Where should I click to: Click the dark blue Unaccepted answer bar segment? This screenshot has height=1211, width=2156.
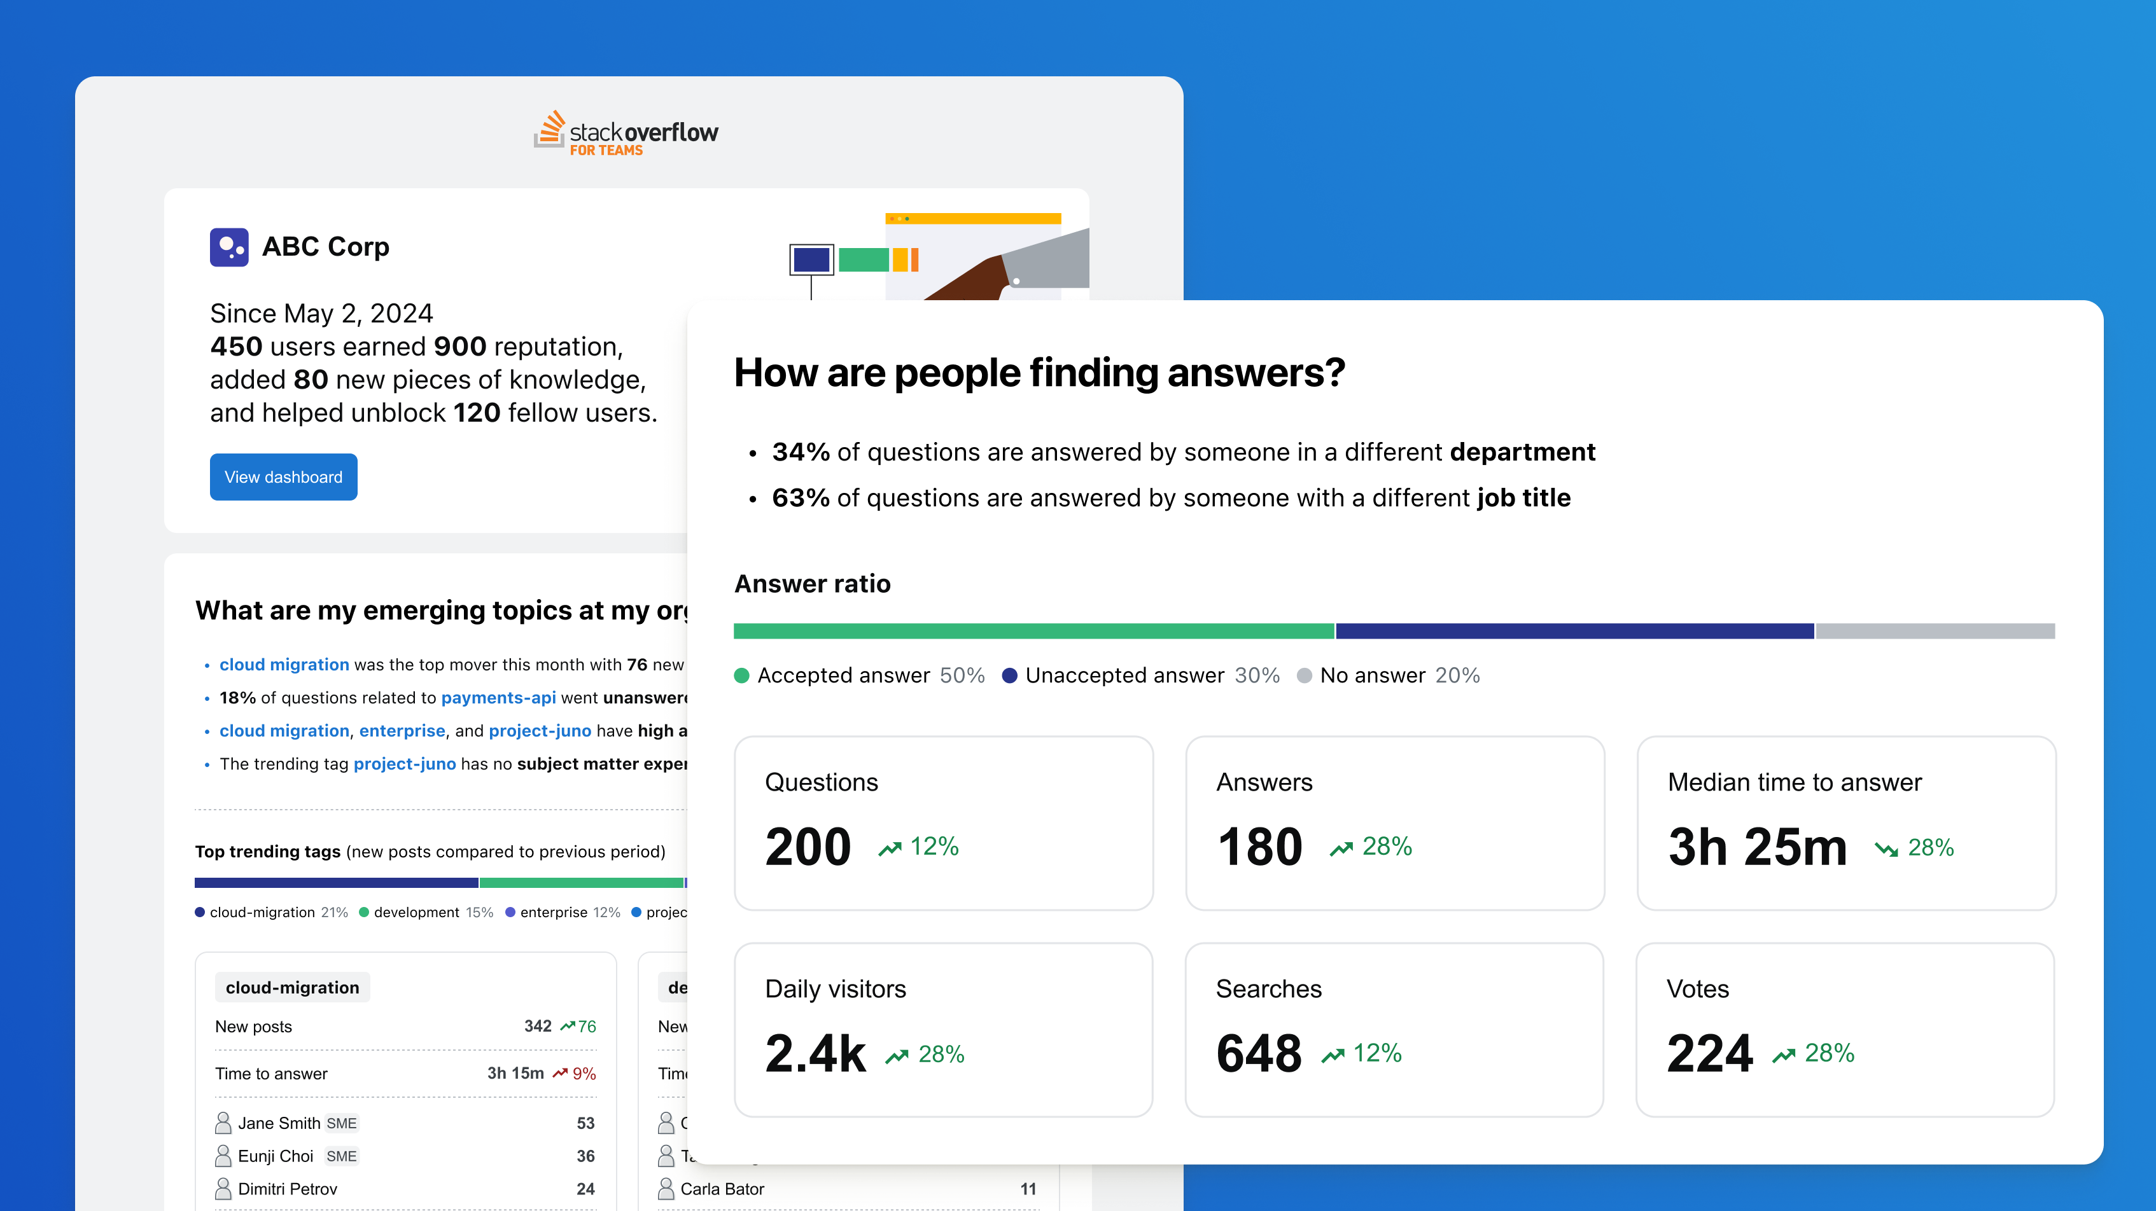point(1574,630)
